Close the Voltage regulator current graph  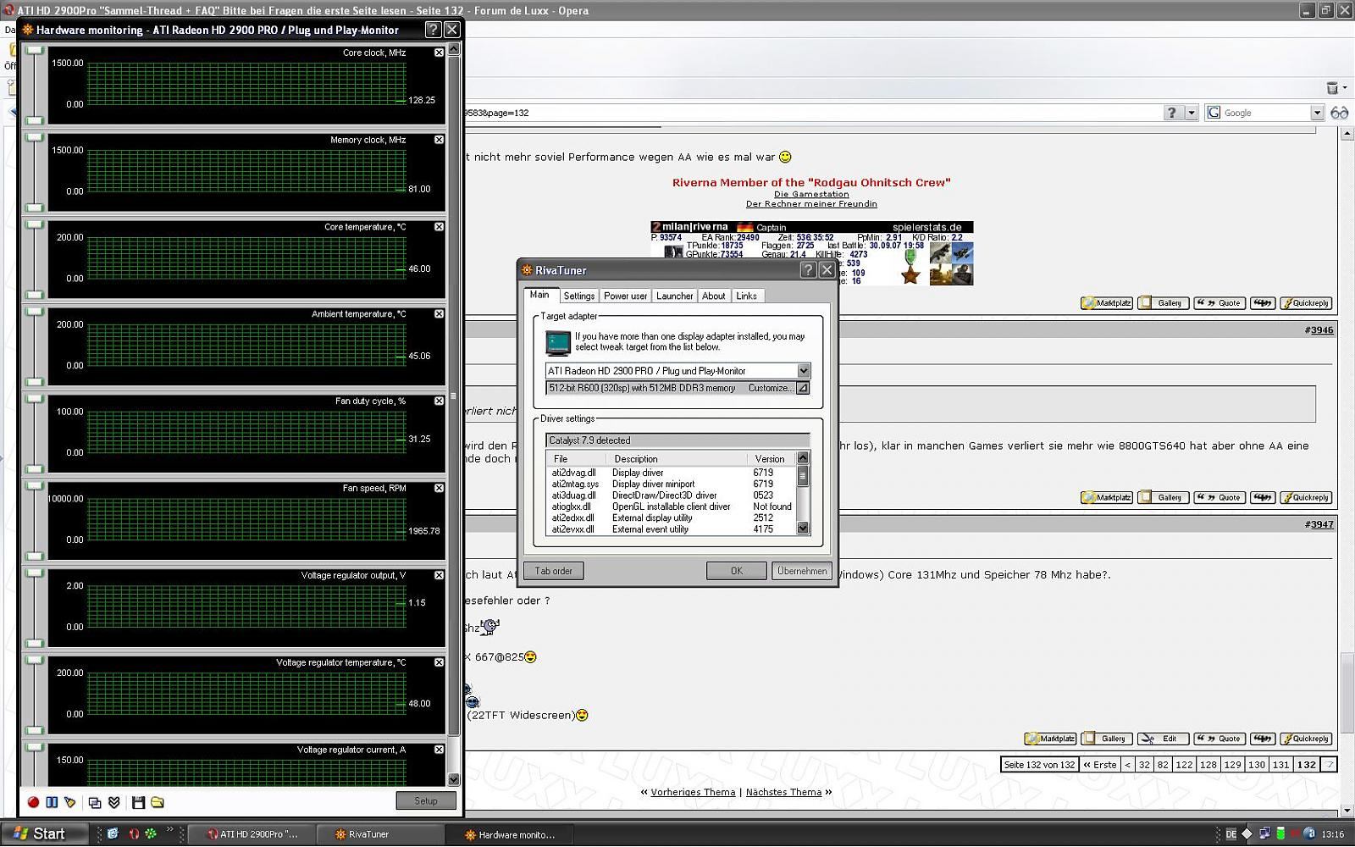point(439,750)
